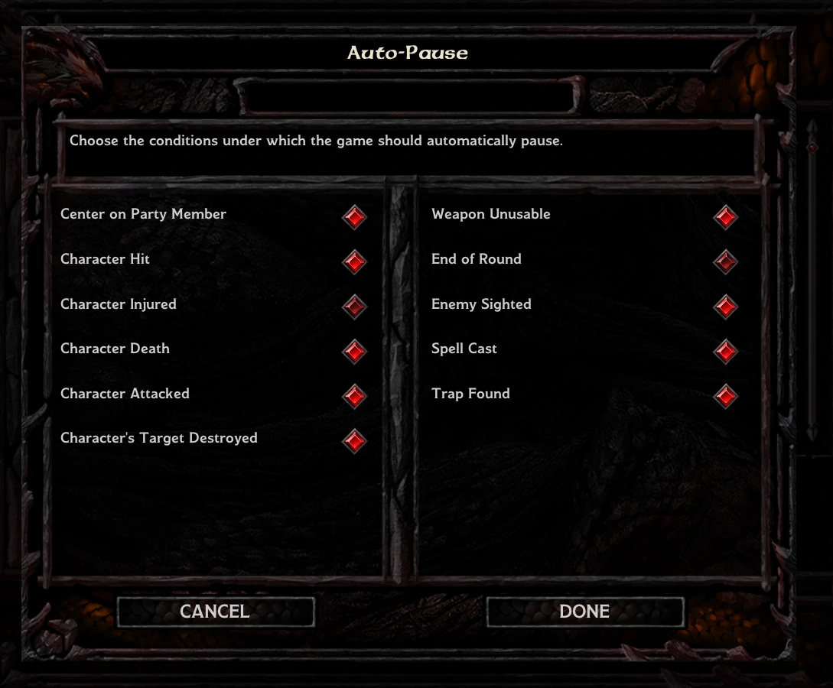This screenshot has height=688, width=833.
Task: Click the Character Injured label
Action: [x=119, y=304]
